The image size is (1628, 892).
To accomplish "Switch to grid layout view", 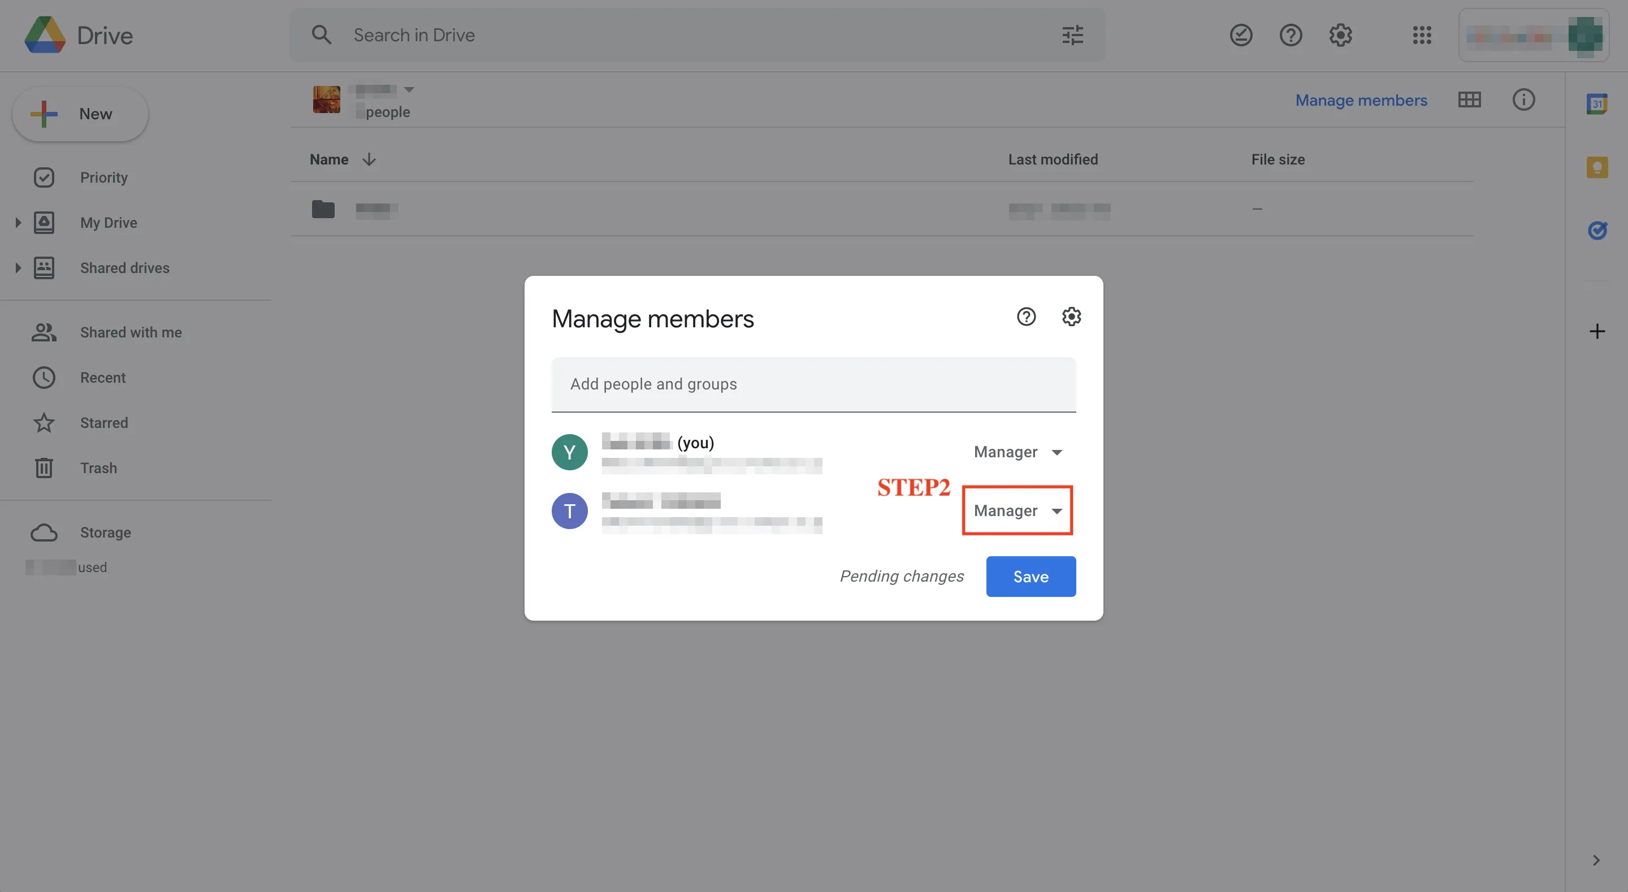I will tap(1469, 100).
